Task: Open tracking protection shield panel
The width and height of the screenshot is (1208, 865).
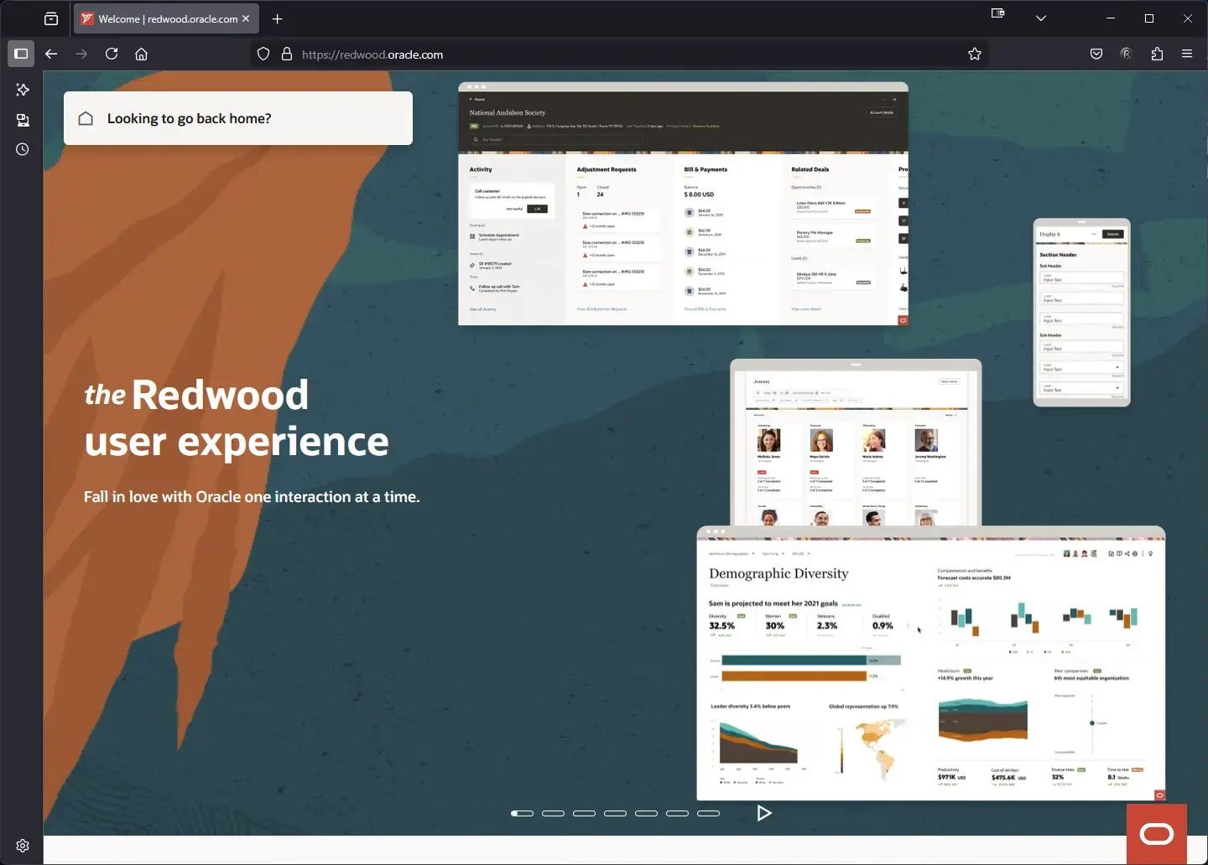Action: pos(263,54)
